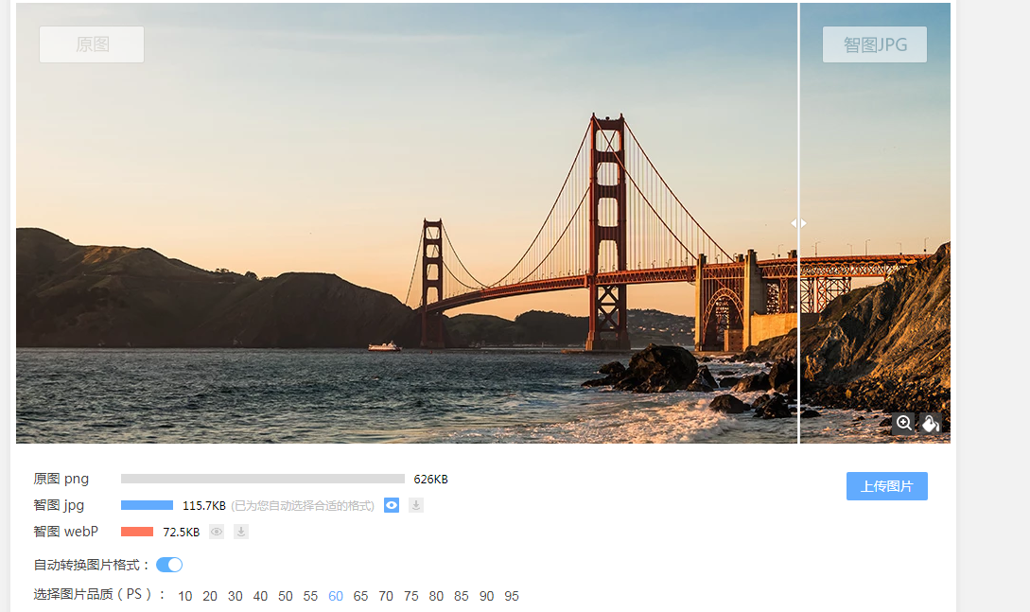Select image quality 95
The height and width of the screenshot is (612, 1030).
(512, 596)
